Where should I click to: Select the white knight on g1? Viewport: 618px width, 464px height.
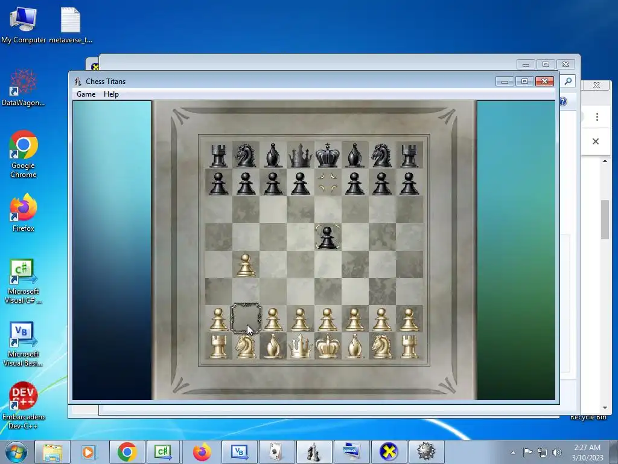(381, 346)
